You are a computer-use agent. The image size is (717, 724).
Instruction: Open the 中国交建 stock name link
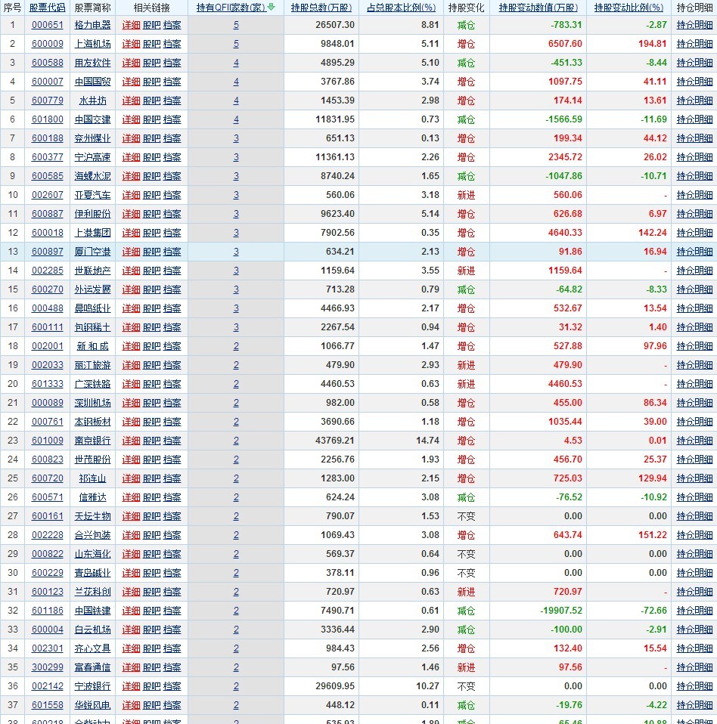(92, 119)
